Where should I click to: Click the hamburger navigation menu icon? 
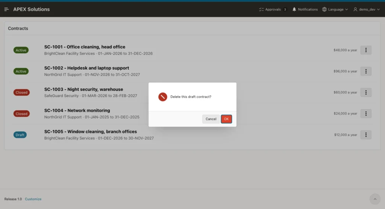tap(7, 9)
